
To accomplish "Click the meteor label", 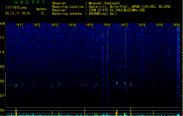I will 41,9.
